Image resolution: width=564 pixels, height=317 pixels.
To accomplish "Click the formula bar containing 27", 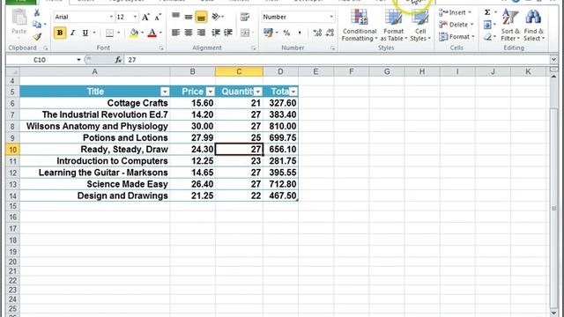I will tap(337, 60).
